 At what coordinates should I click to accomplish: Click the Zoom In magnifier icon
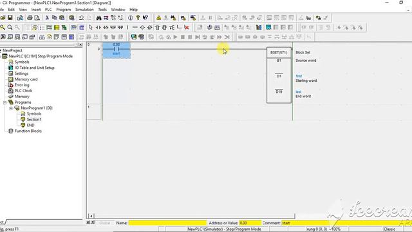click(10, 27)
